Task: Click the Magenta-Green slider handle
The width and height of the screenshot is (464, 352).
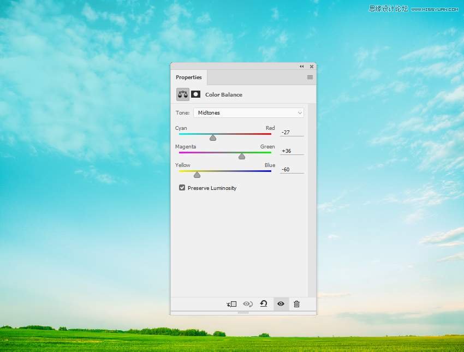Action: [242, 156]
